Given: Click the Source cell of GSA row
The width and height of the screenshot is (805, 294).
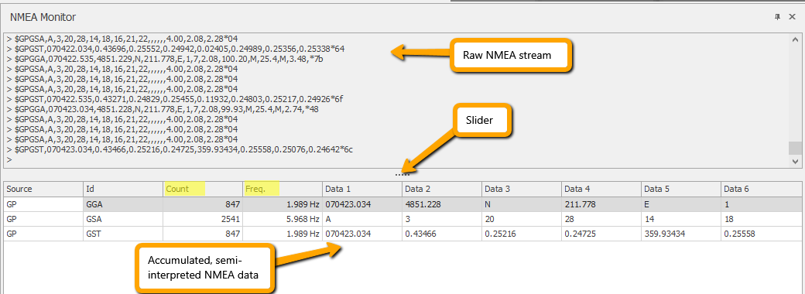Looking at the screenshot, I should [43, 219].
